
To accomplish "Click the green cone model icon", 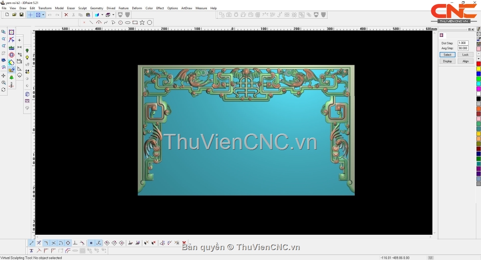I will [11, 77].
